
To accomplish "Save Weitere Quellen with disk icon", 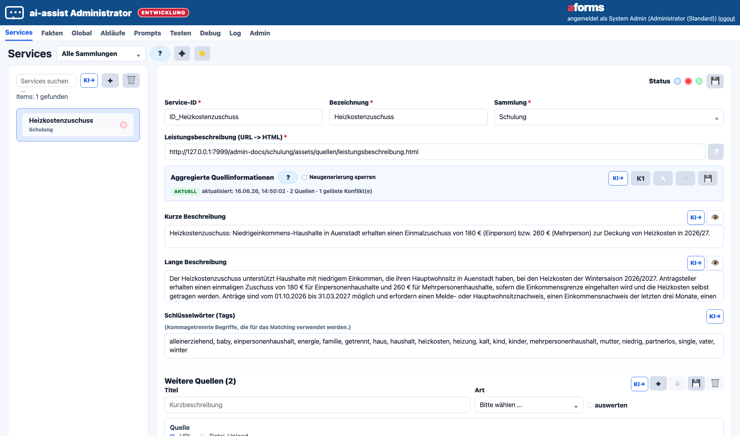I will [696, 384].
